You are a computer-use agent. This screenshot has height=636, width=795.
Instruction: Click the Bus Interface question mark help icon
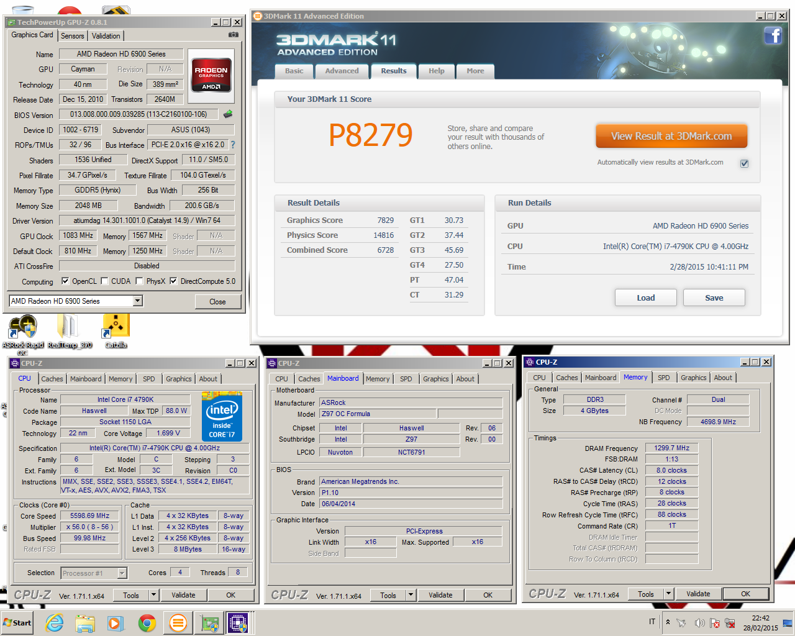pyautogui.click(x=233, y=145)
